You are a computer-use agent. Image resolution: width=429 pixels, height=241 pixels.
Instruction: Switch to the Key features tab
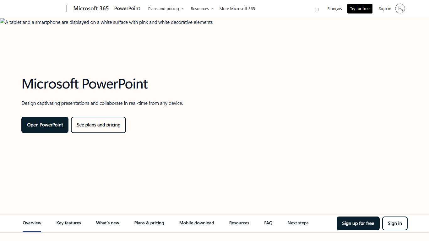[68, 223]
